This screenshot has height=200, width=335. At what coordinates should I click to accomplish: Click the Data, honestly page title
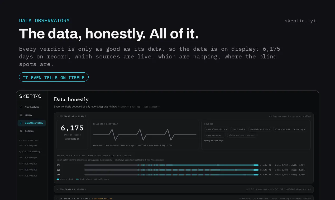click(x=71, y=99)
